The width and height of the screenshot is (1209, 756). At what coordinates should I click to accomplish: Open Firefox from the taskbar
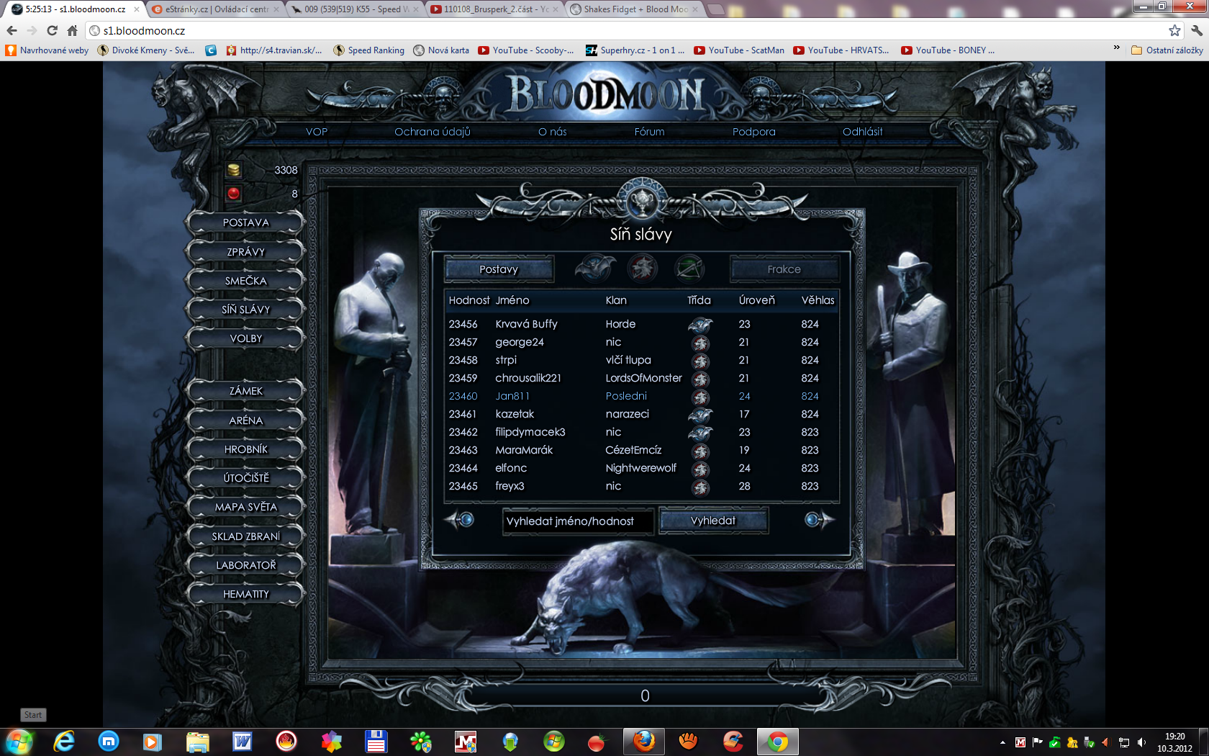coord(643,742)
